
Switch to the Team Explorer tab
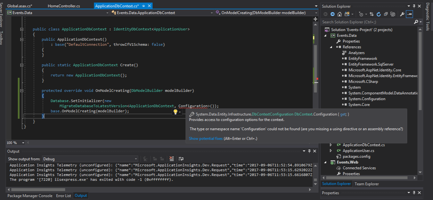[366, 184]
